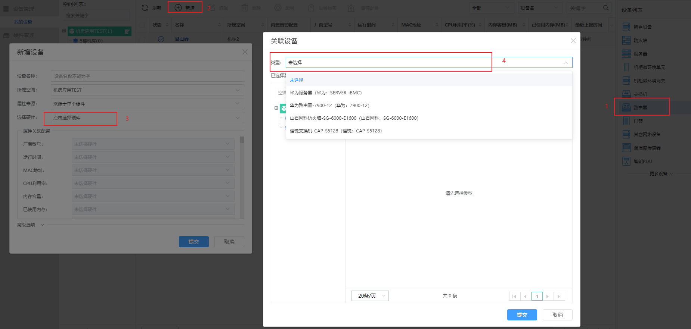Select the 所有设备 icon in device list

click(626, 27)
